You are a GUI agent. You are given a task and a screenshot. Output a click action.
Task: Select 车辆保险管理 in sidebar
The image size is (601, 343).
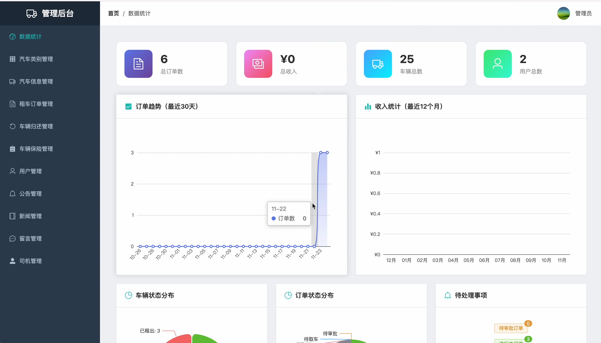pyautogui.click(x=36, y=149)
